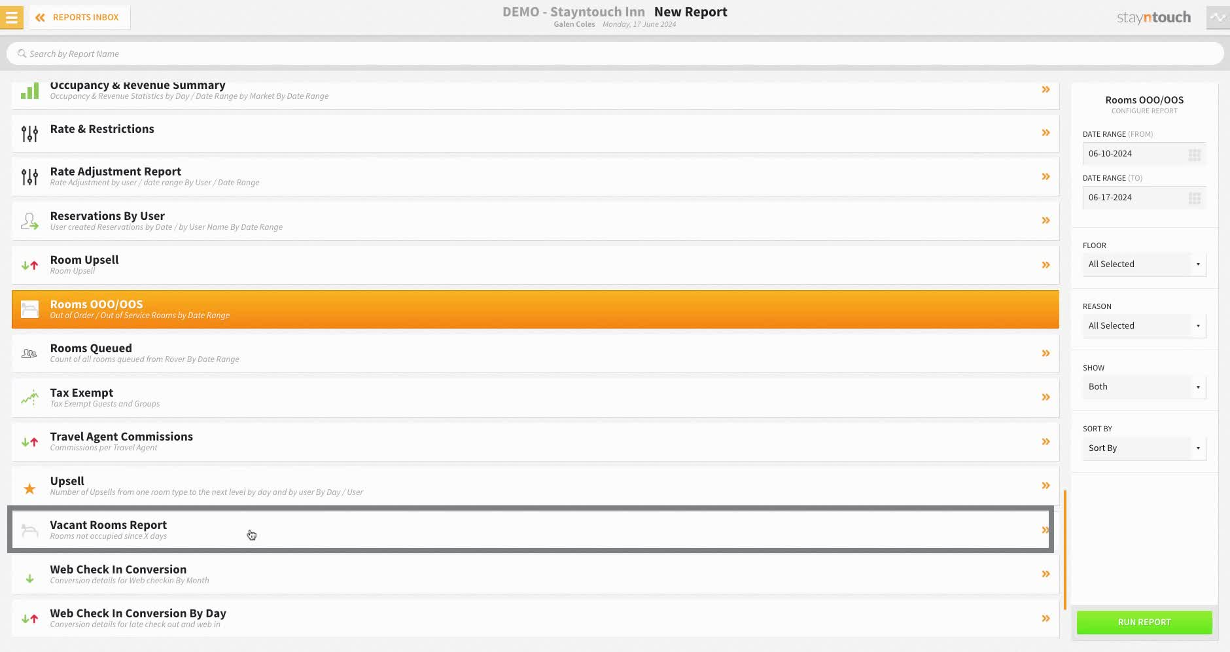Click the down arrow icon for Web Check In Conversion
Viewport: 1230px width, 652px height.
click(29, 579)
